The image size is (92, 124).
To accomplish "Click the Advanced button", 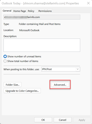I will coord(60,85).
